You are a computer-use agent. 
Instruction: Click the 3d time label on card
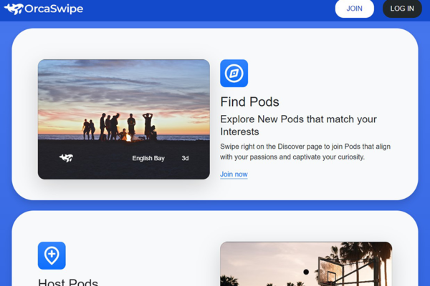pyautogui.click(x=185, y=158)
